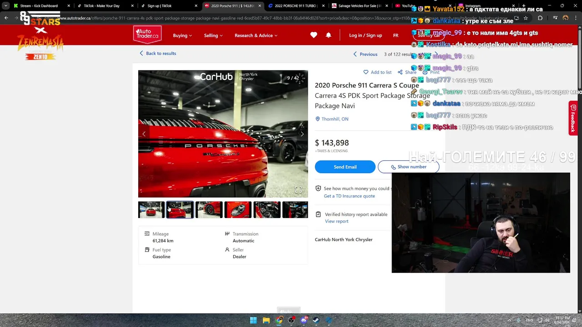582x327 pixels.
Task: Click the Gasoline fuel type value
Action: (161, 257)
